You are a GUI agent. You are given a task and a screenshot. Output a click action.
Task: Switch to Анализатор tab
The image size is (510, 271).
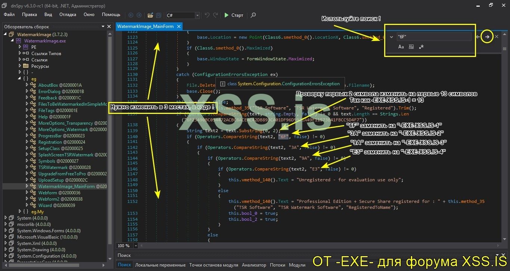click(254, 265)
